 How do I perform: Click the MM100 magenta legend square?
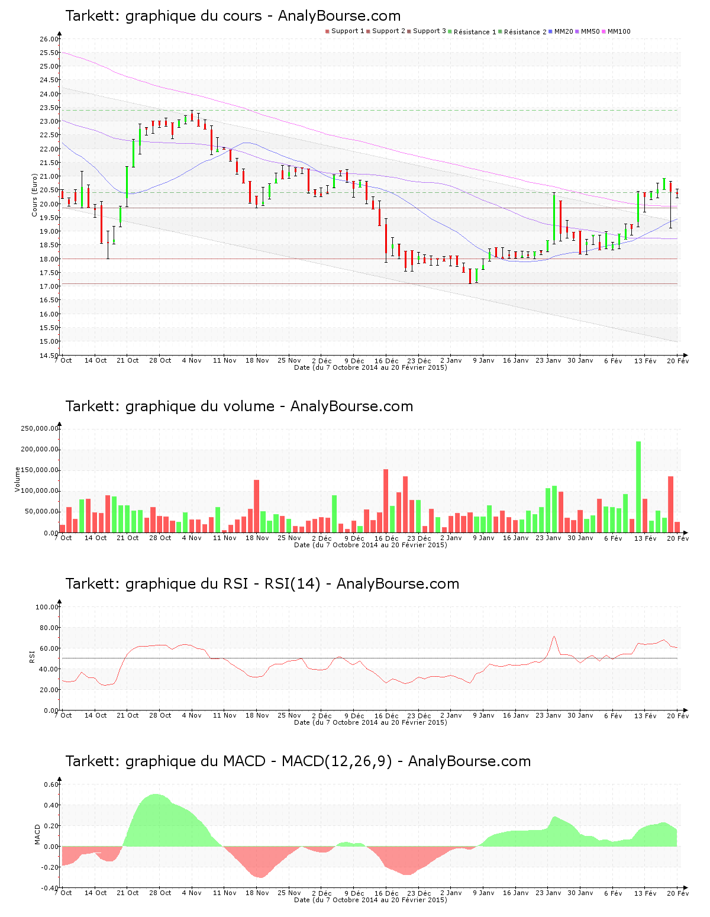(x=604, y=31)
